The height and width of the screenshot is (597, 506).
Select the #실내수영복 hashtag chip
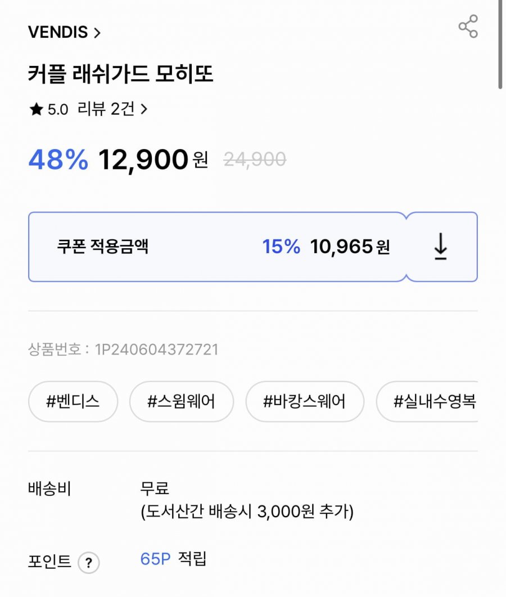(427, 401)
